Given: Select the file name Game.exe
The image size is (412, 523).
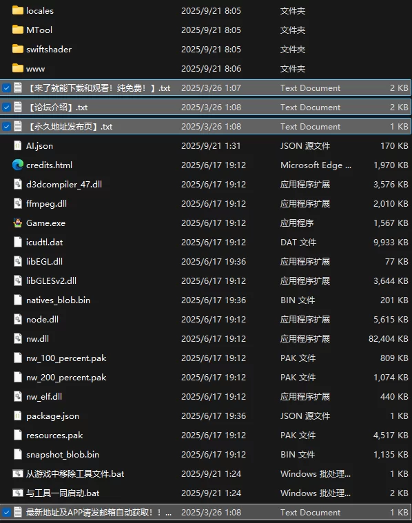Looking at the screenshot, I should [x=45, y=223].
